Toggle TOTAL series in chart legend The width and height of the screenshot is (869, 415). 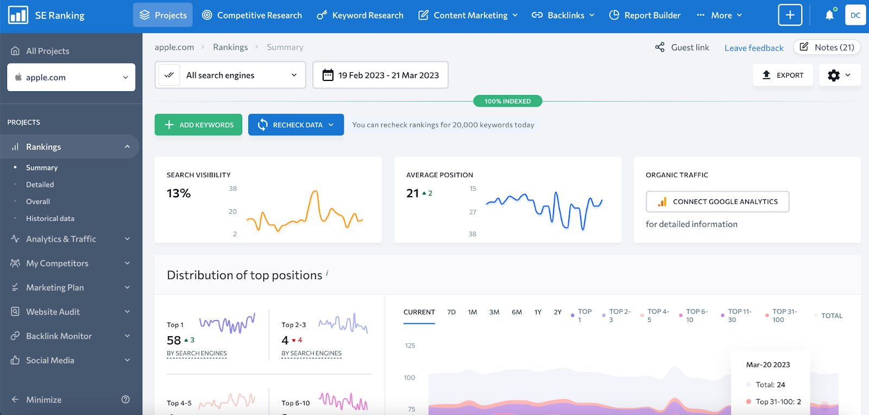coord(829,316)
